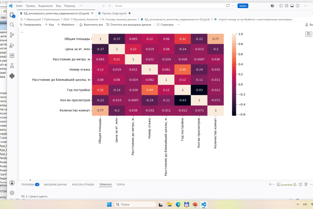Click the search command center field
The height and width of the screenshot is (209, 313).
pyautogui.click(x=169, y=6)
